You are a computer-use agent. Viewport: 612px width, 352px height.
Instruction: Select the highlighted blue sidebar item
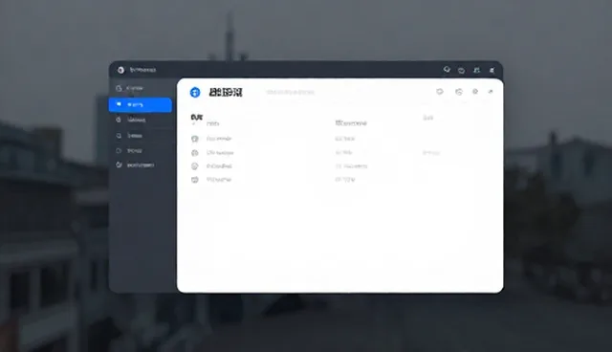pyautogui.click(x=141, y=105)
